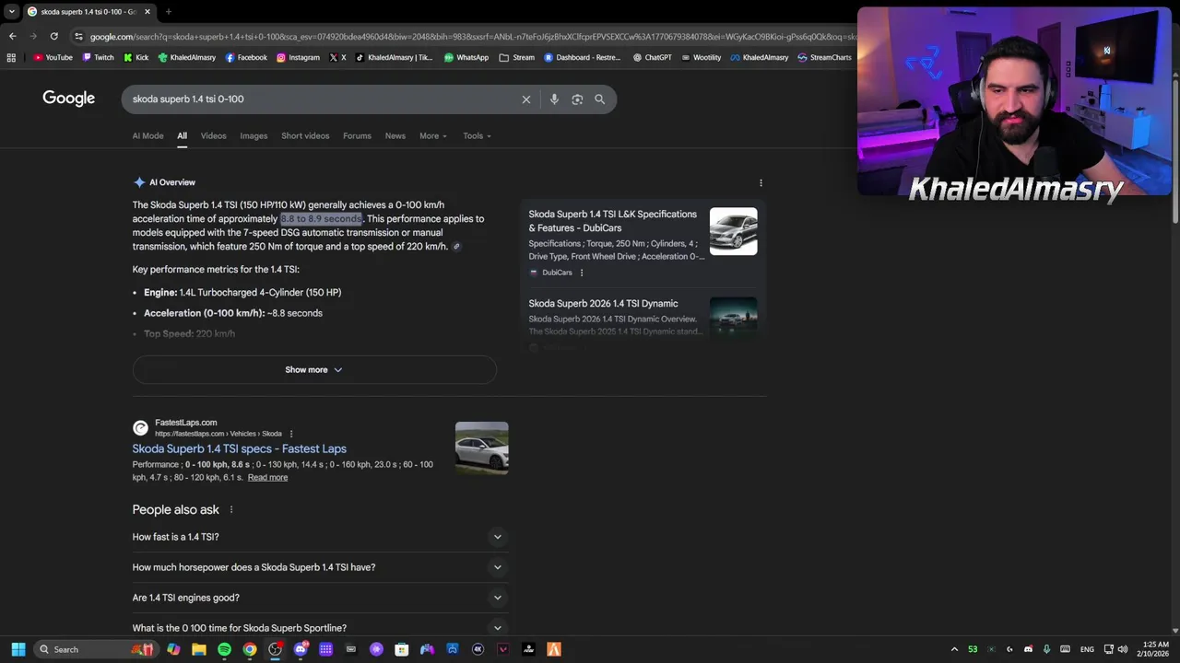Open the ChatGPT bookmark
The image size is (1180, 663).
[653, 57]
